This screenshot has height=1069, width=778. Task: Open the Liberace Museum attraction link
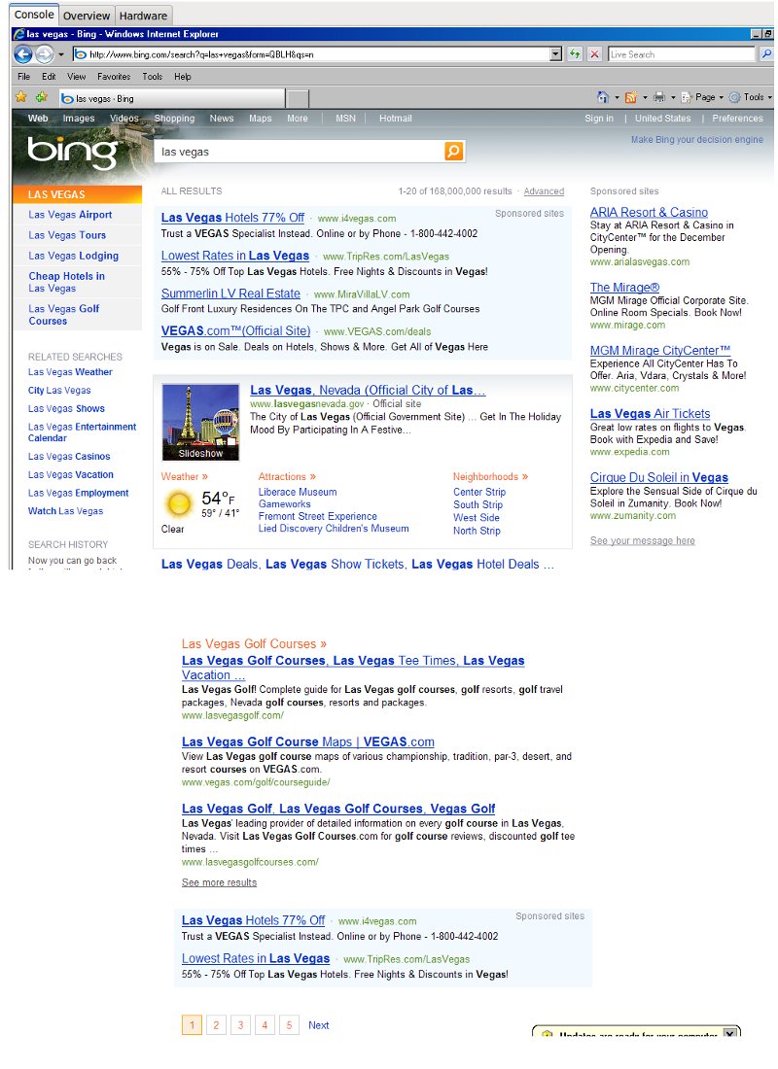[297, 492]
